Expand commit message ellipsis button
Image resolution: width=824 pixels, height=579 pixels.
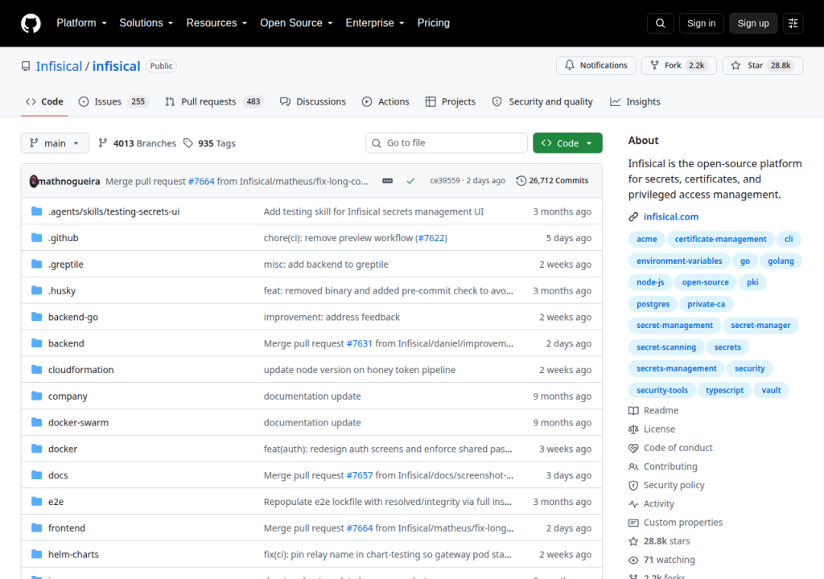pos(387,181)
